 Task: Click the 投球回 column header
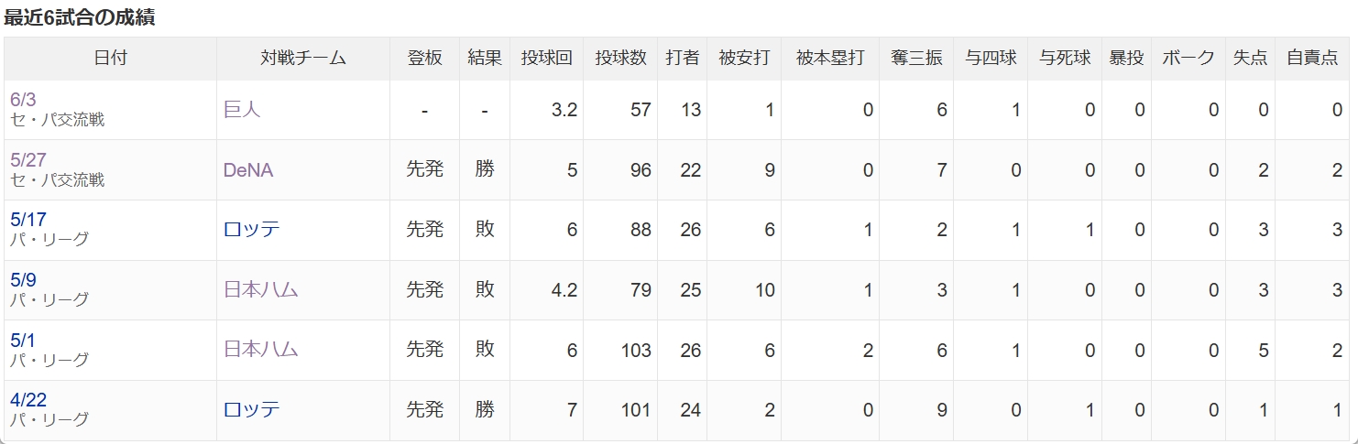click(x=547, y=59)
